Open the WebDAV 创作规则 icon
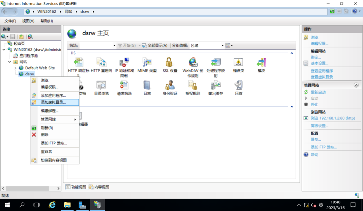Screen dimensions: 363x211 click(x=193, y=63)
